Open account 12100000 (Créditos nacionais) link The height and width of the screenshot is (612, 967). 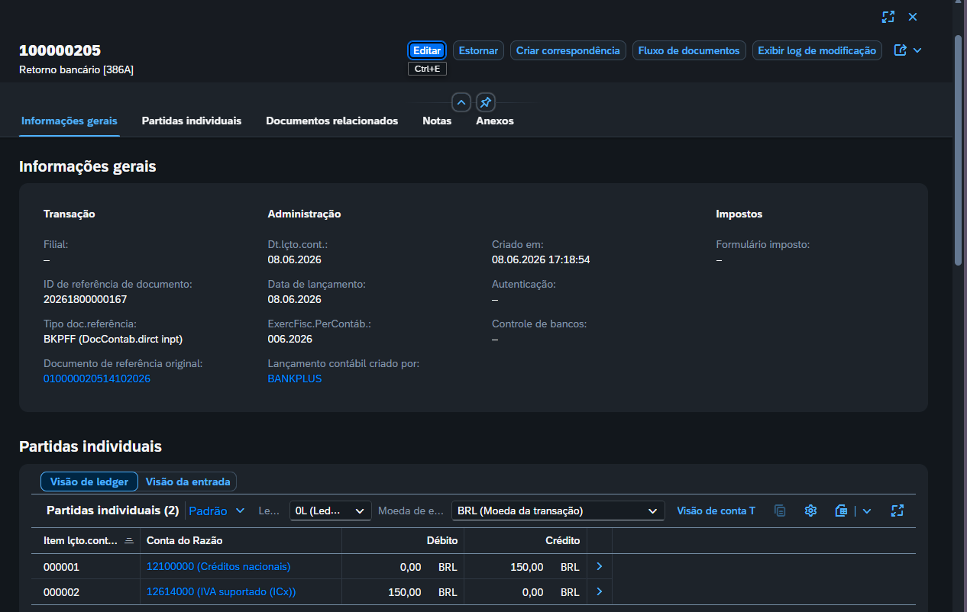[218, 567]
